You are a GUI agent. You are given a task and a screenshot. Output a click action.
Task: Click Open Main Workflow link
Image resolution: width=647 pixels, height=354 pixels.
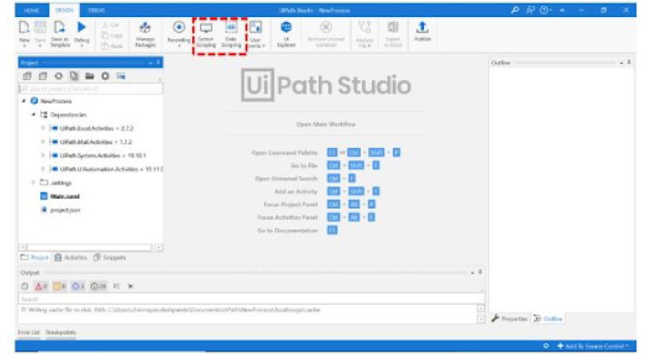[x=326, y=124]
